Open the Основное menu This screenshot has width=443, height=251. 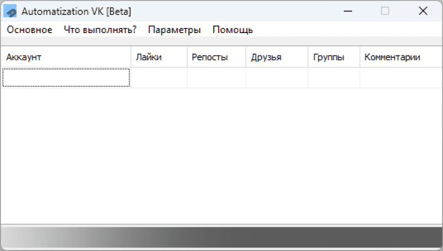(x=30, y=30)
